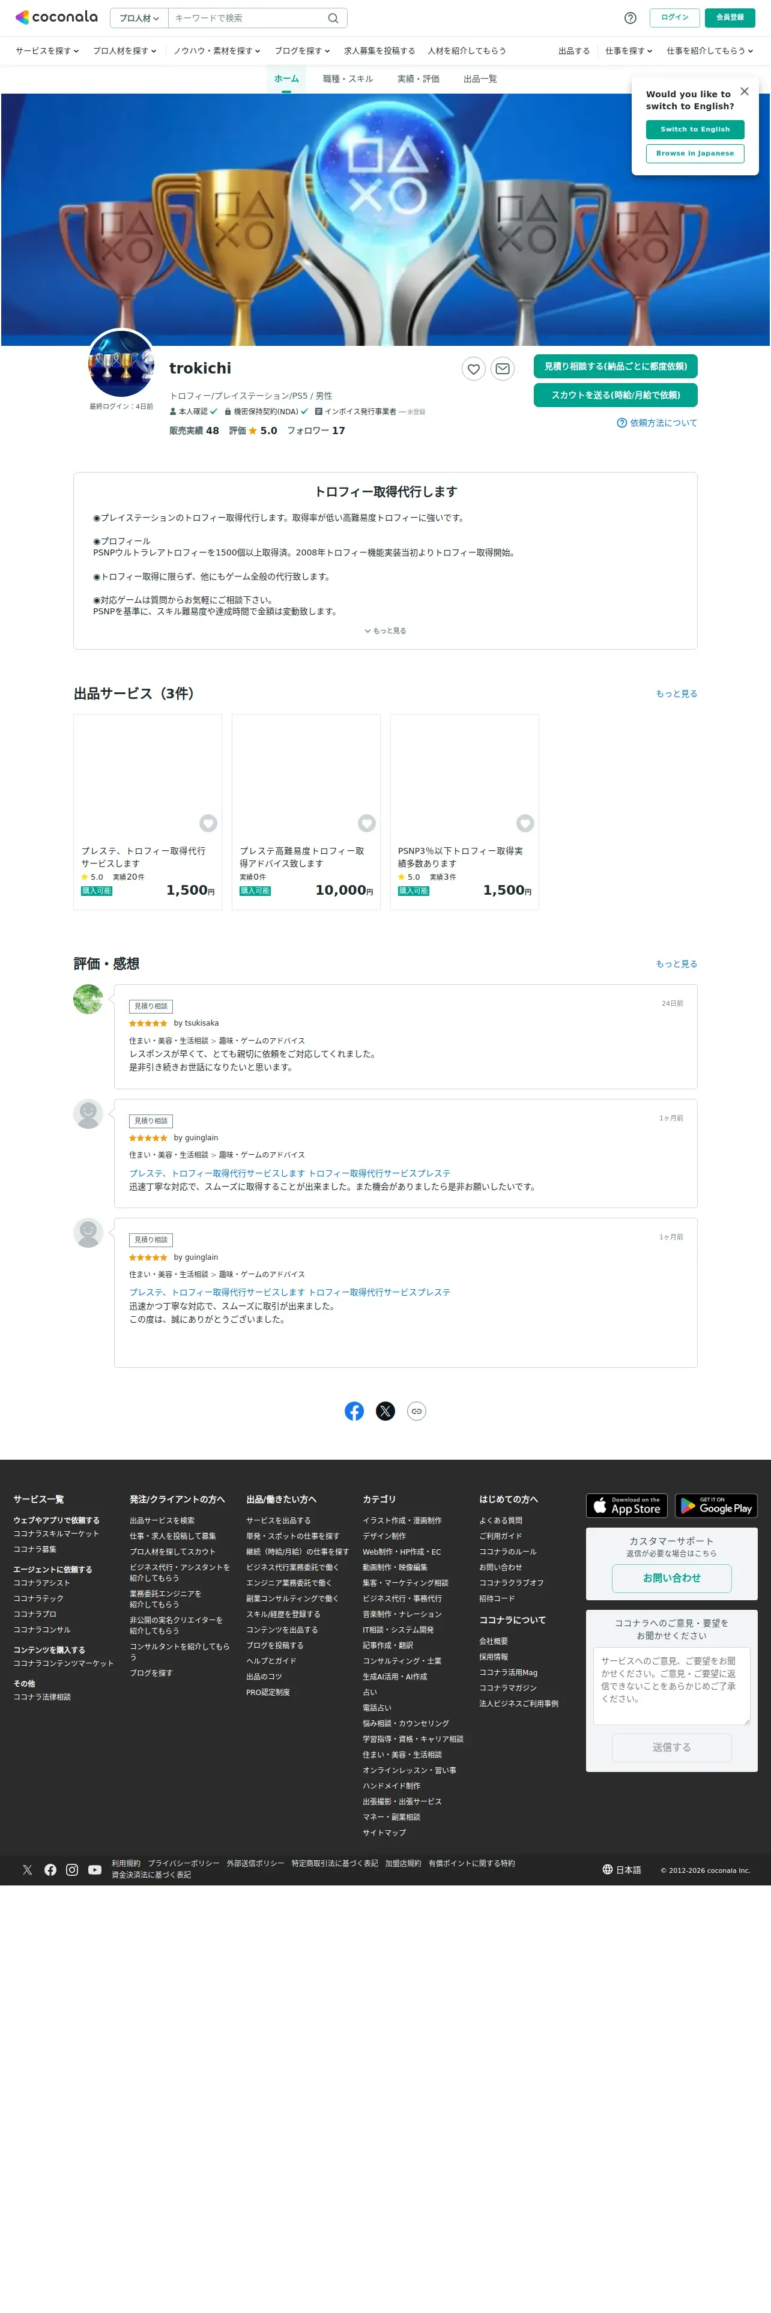Expand 仕事を探す menu
This screenshot has width=771, height=2313.
(628, 51)
